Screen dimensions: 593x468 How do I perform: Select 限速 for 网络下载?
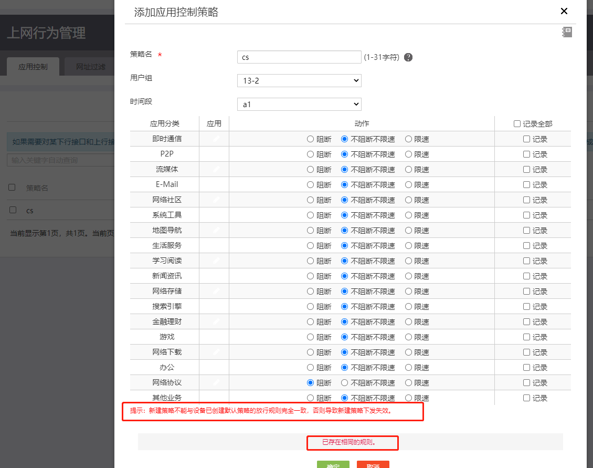coord(408,352)
